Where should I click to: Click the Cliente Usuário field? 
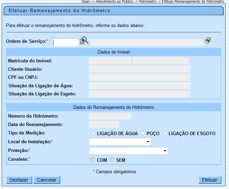coord(139,69)
